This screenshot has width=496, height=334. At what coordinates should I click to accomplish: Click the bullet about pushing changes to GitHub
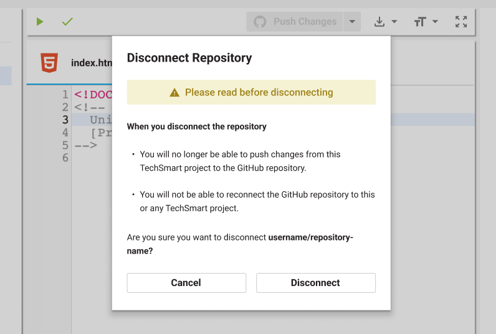click(x=240, y=161)
